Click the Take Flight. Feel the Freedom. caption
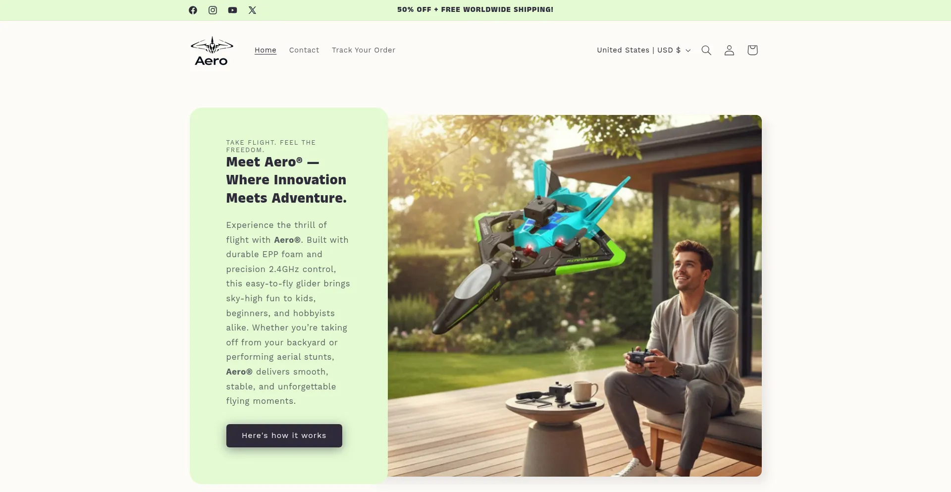The height and width of the screenshot is (492, 951). pyautogui.click(x=271, y=146)
